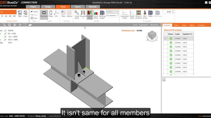This screenshot has width=211, height=118.
Task: Create a New picture
Action: click(x=63, y=14)
